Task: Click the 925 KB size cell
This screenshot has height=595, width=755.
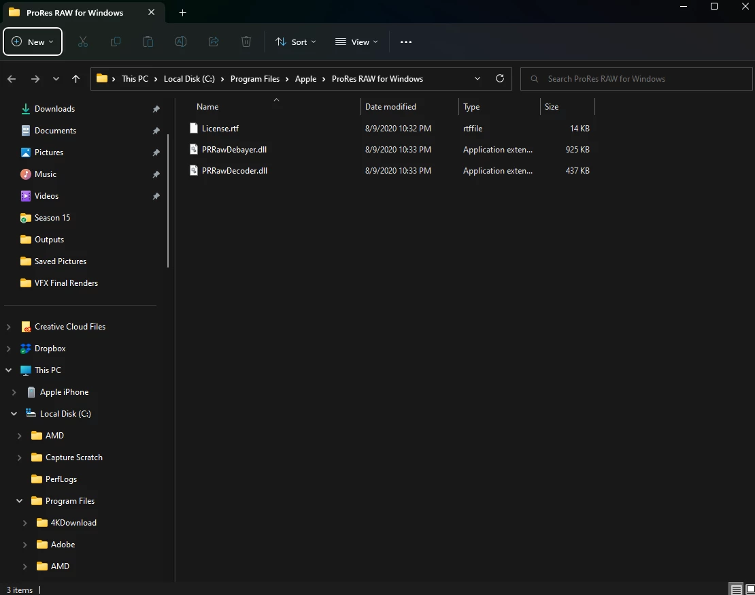Action: point(577,149)
